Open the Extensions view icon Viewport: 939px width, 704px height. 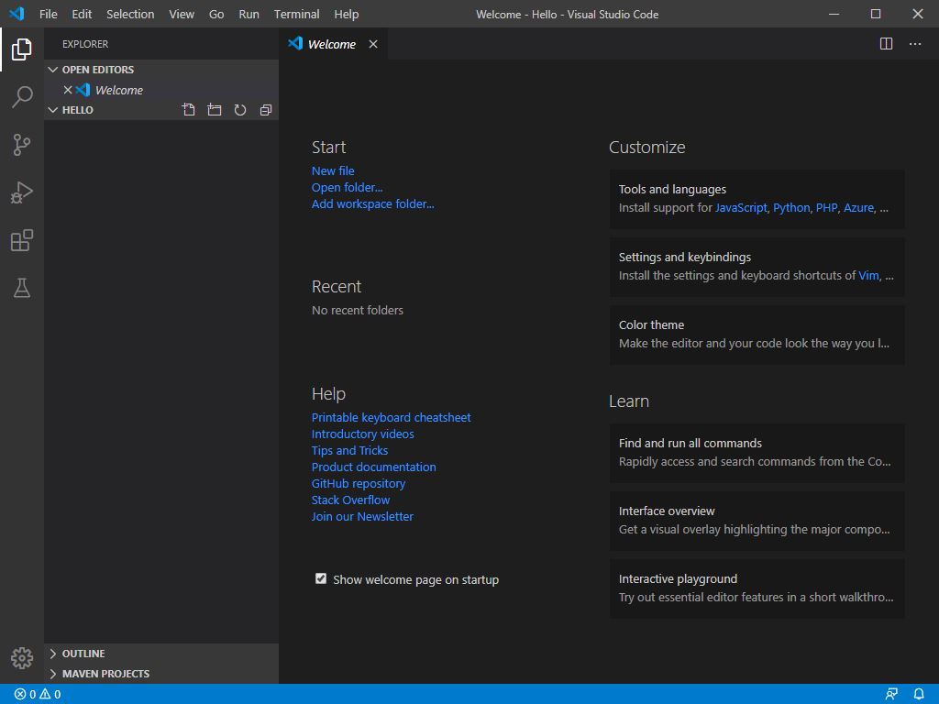(x=22, y=240)
